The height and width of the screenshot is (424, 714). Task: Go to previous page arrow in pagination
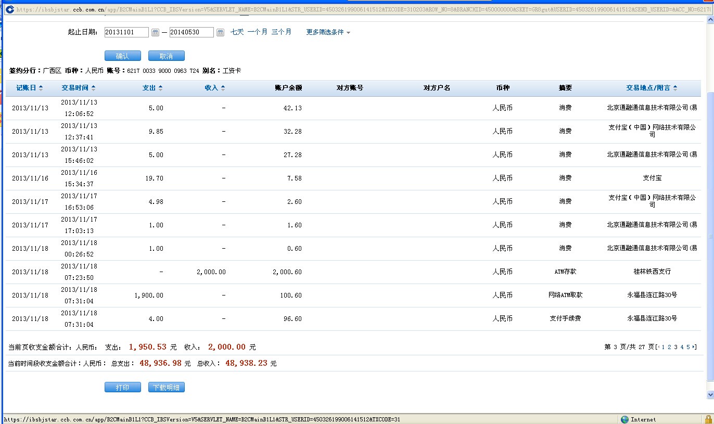pos(658,347)
